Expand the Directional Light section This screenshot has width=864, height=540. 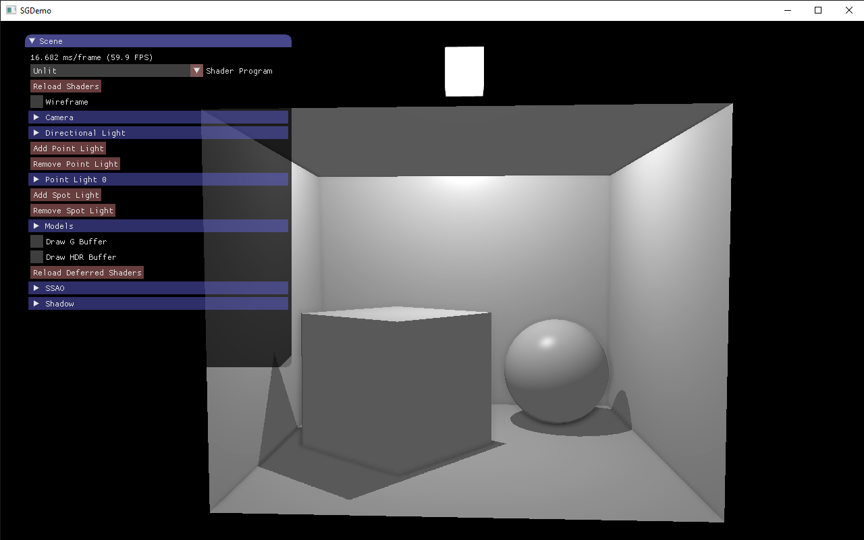[x=158, y=133]
